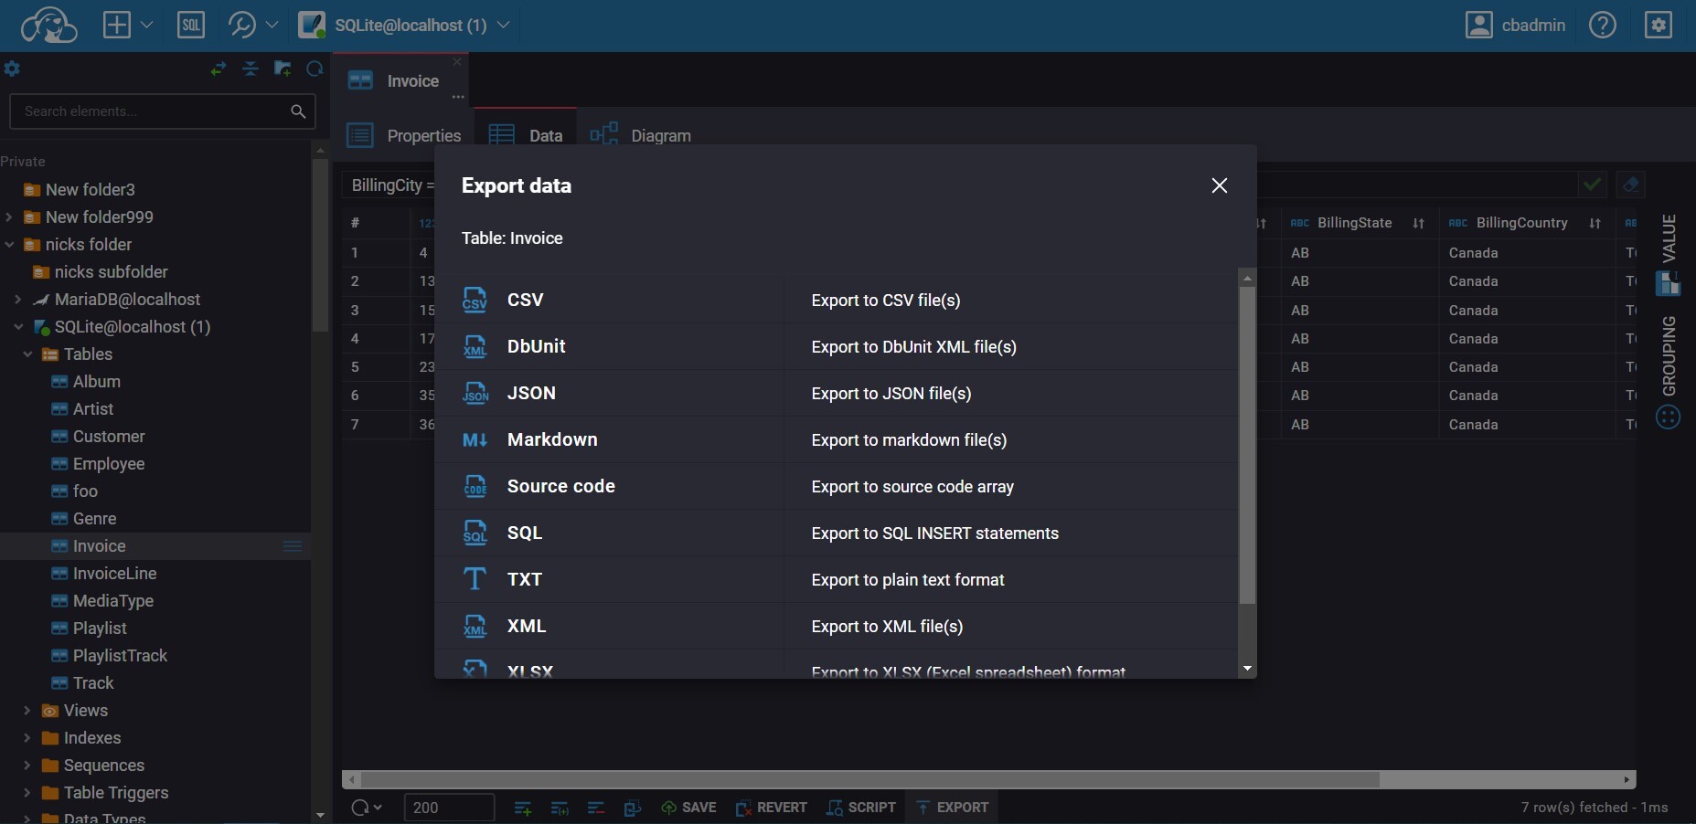
Task: Select the add new row icon
Action: (524, 808)
